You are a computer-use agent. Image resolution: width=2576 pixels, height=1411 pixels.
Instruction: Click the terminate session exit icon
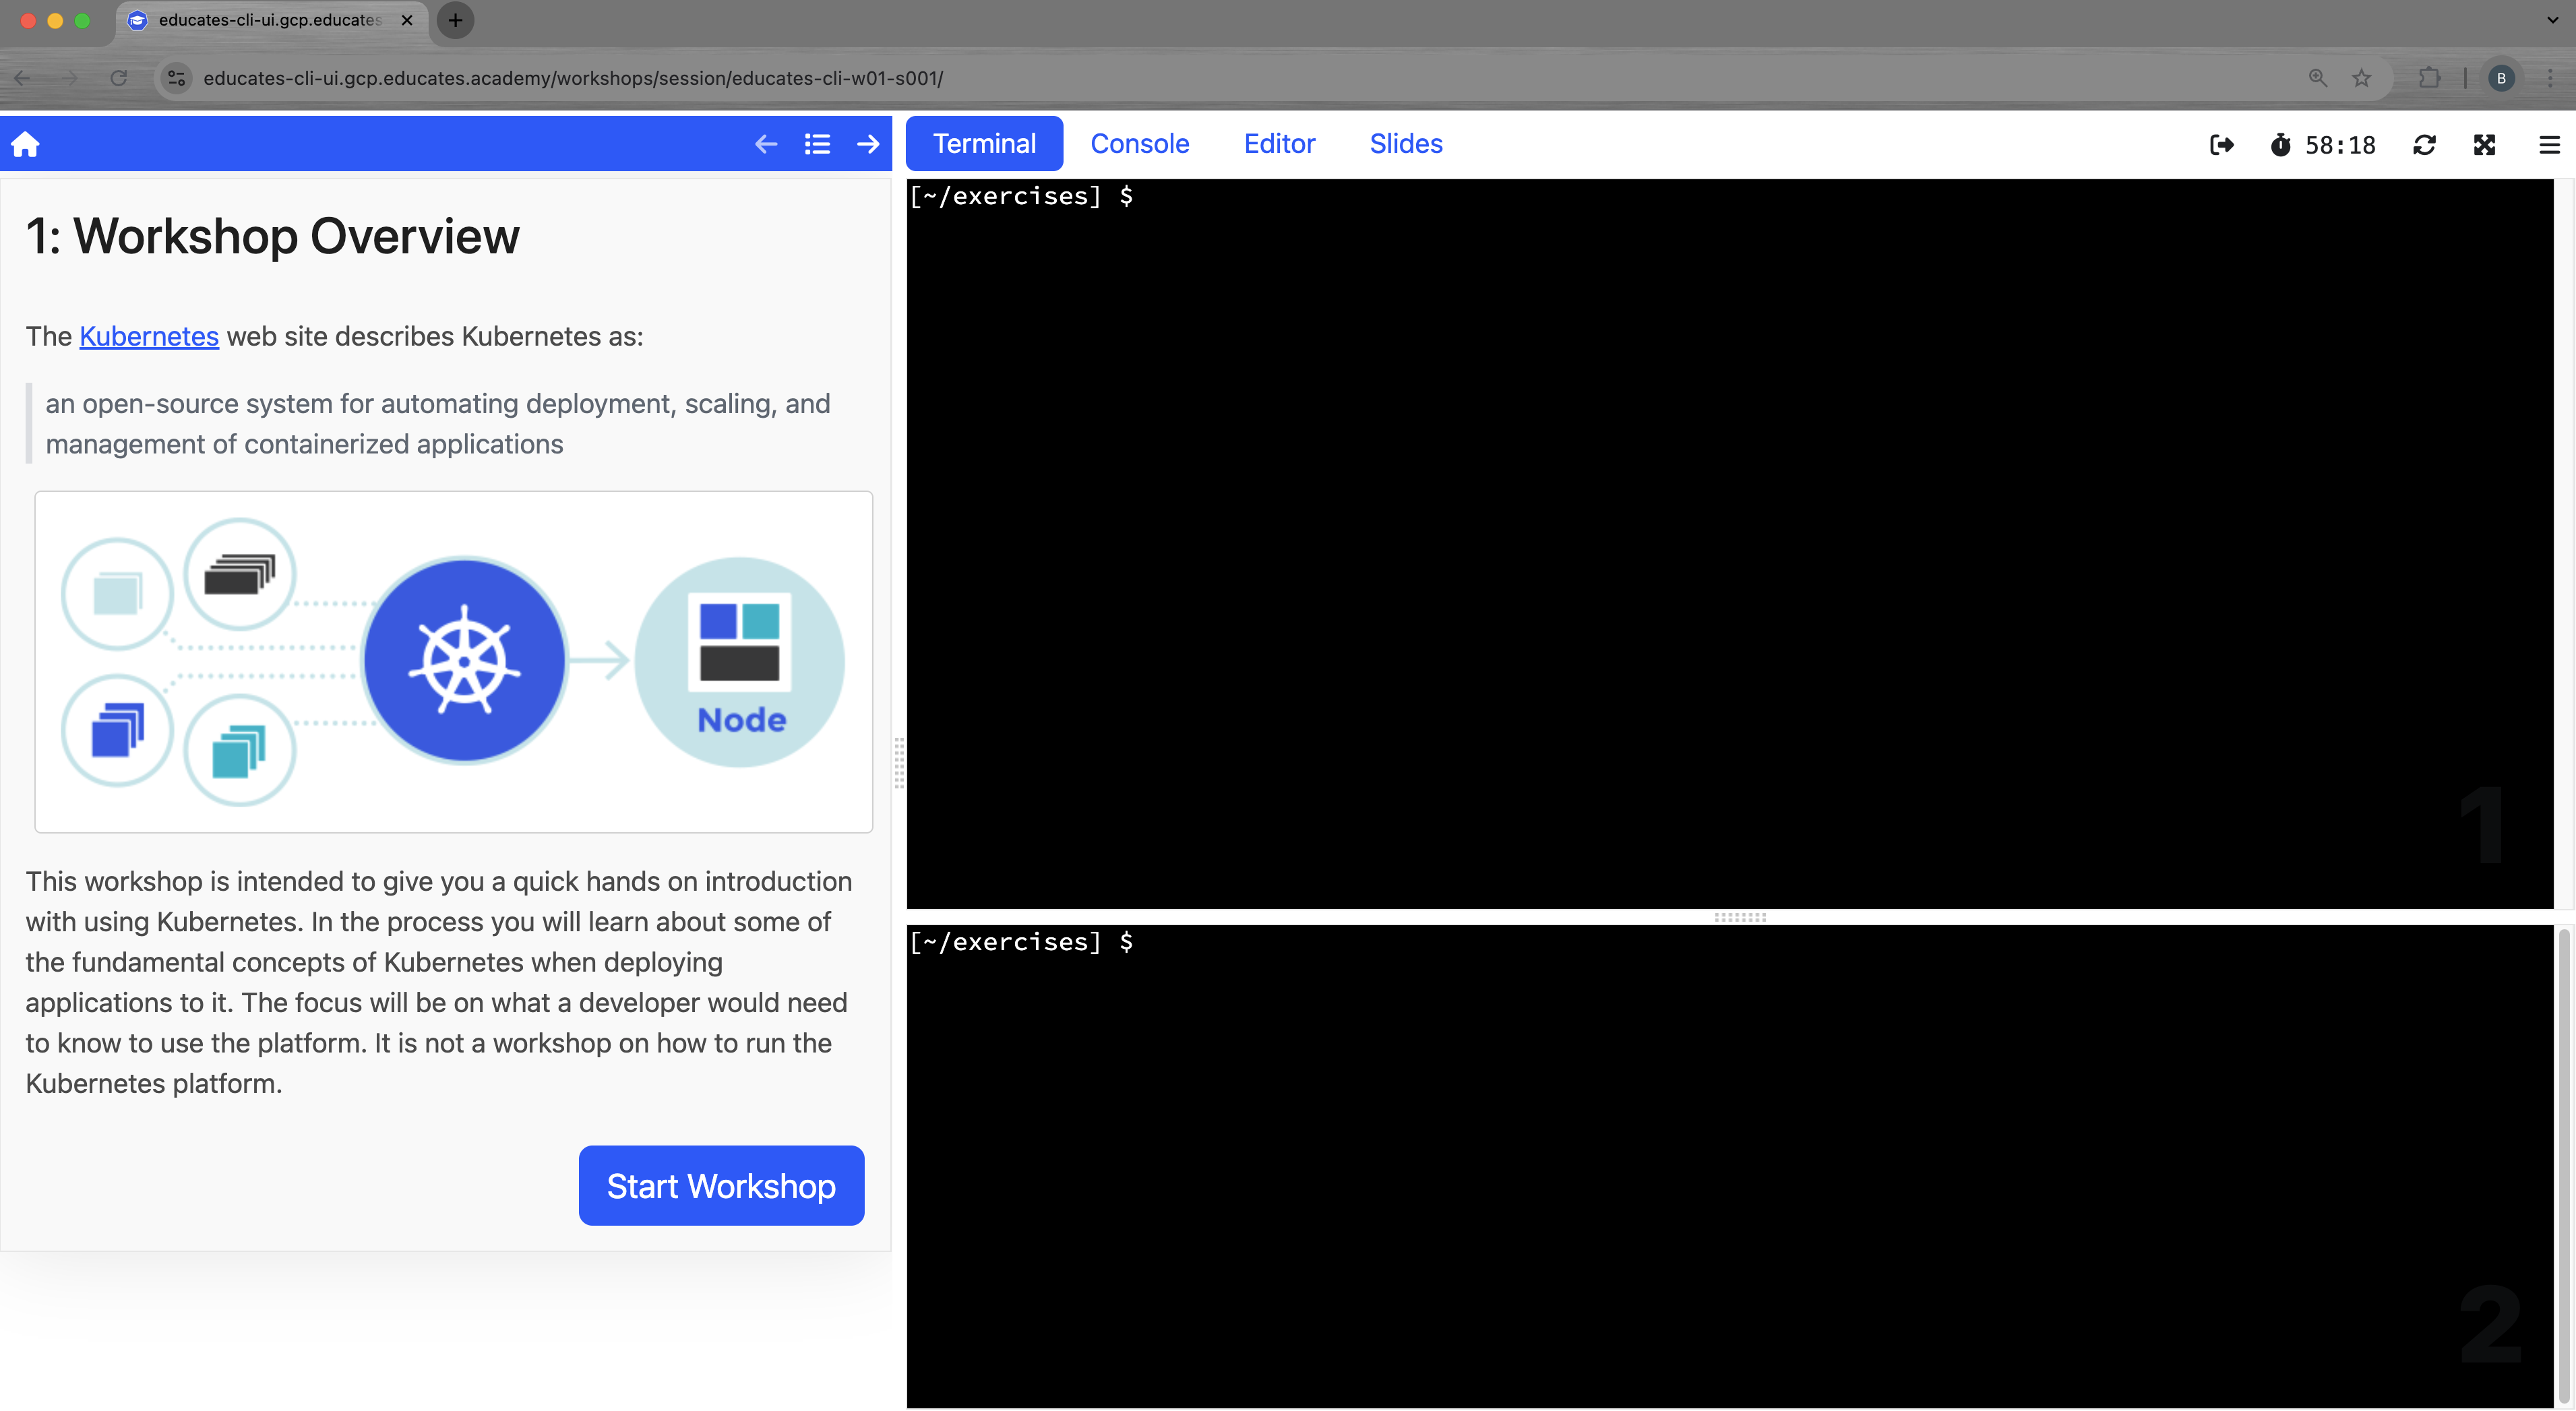(2221, 146)
